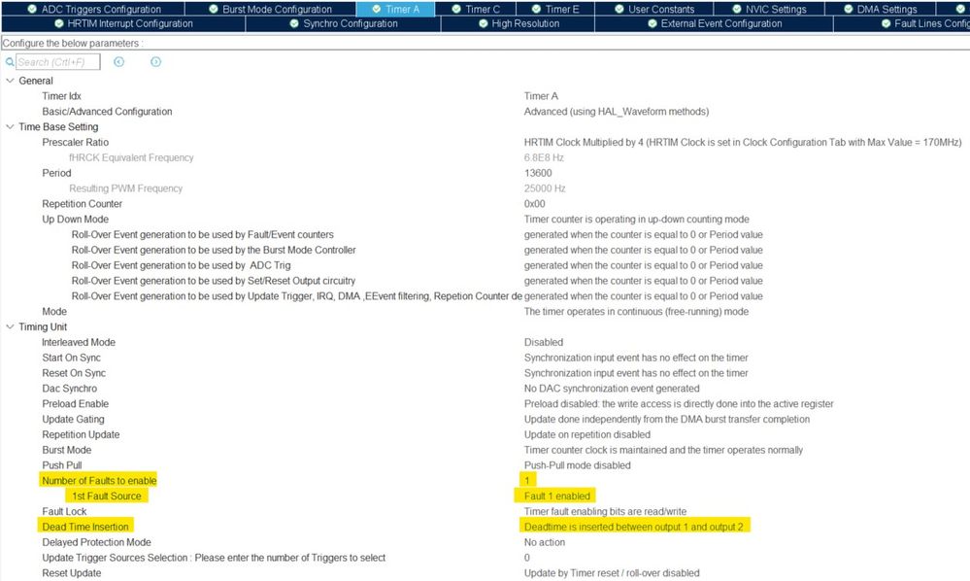This screenshot has width=970, height=581.
Task: Click Update Trigger Sources Selection value 0
Action: (x=527, y=558)
